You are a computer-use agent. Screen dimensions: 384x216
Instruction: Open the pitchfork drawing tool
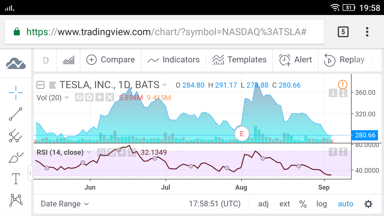16,136
